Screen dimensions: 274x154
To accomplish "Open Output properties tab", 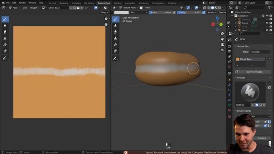I will point(229,51).
